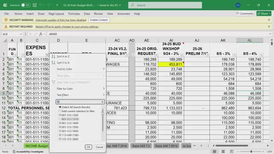Uncheck the 113-649-1780- filter item

[x=60, y=135]
